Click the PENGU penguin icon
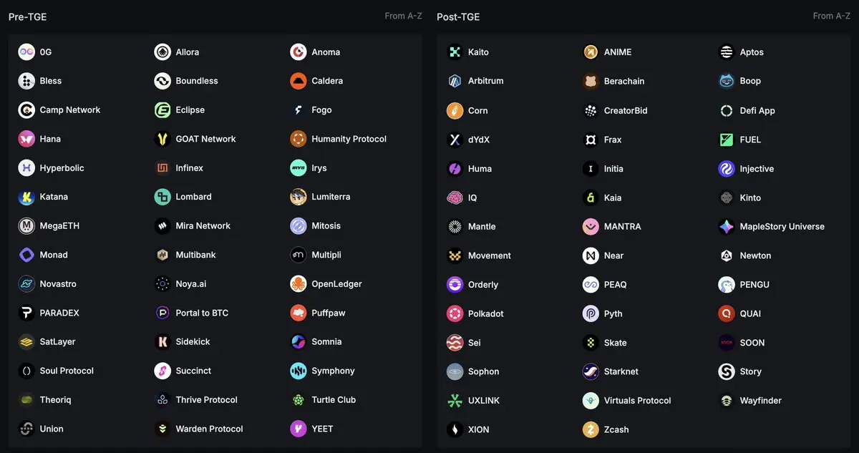This screenshot has width=859, height=453. [x=727, y=284]
